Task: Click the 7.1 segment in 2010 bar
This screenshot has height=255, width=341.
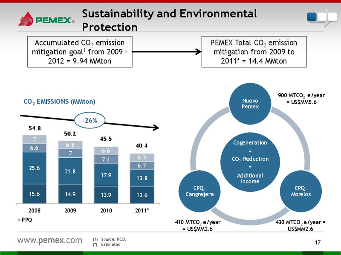Action: coord(106,159)
